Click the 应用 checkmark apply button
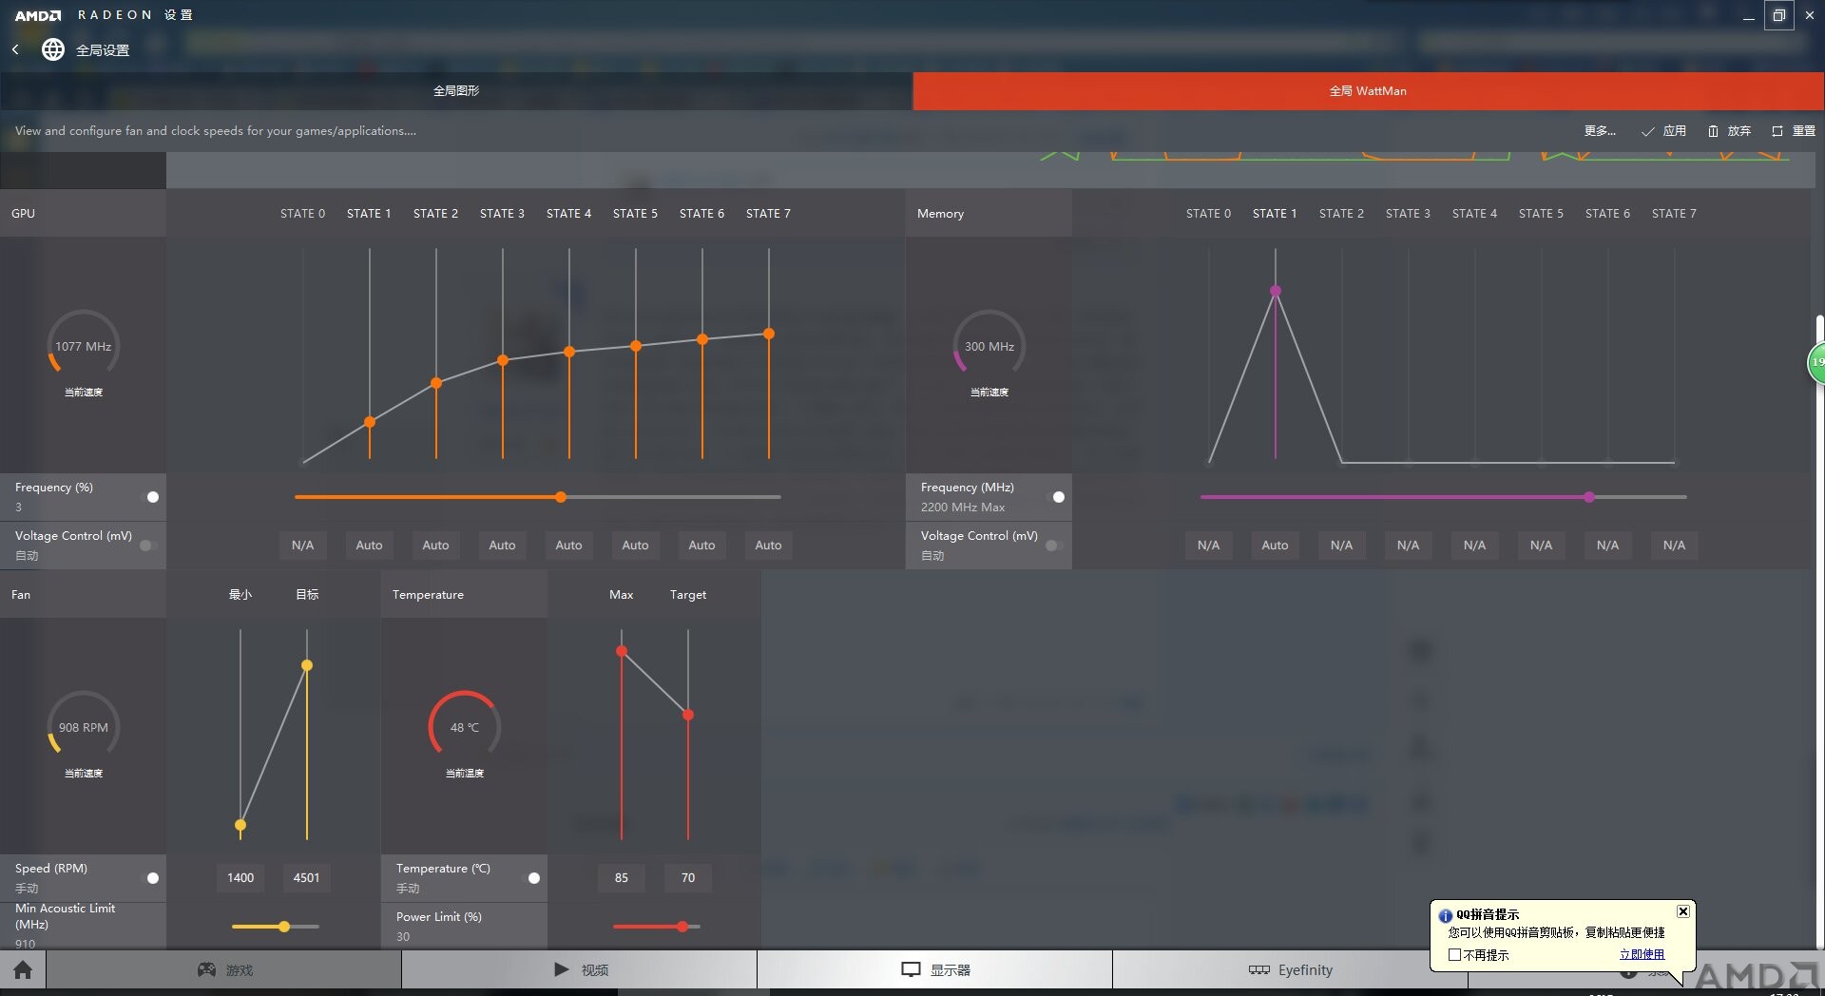This screenshot has height=996, width=1825. [1663, 131]
